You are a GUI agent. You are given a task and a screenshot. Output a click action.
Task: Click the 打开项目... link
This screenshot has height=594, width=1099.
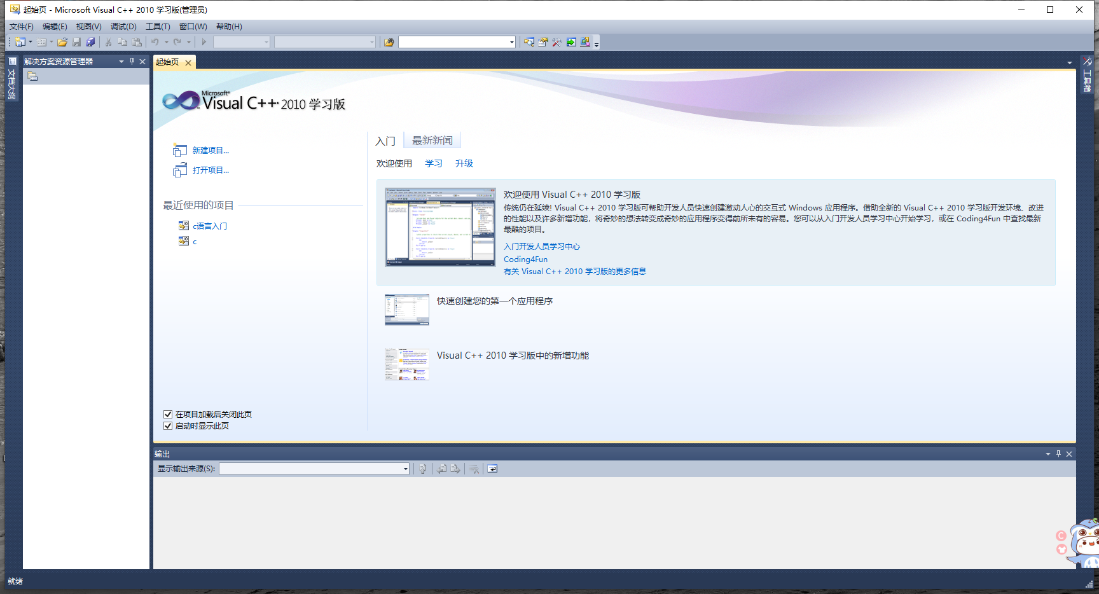tap(211, 170)
